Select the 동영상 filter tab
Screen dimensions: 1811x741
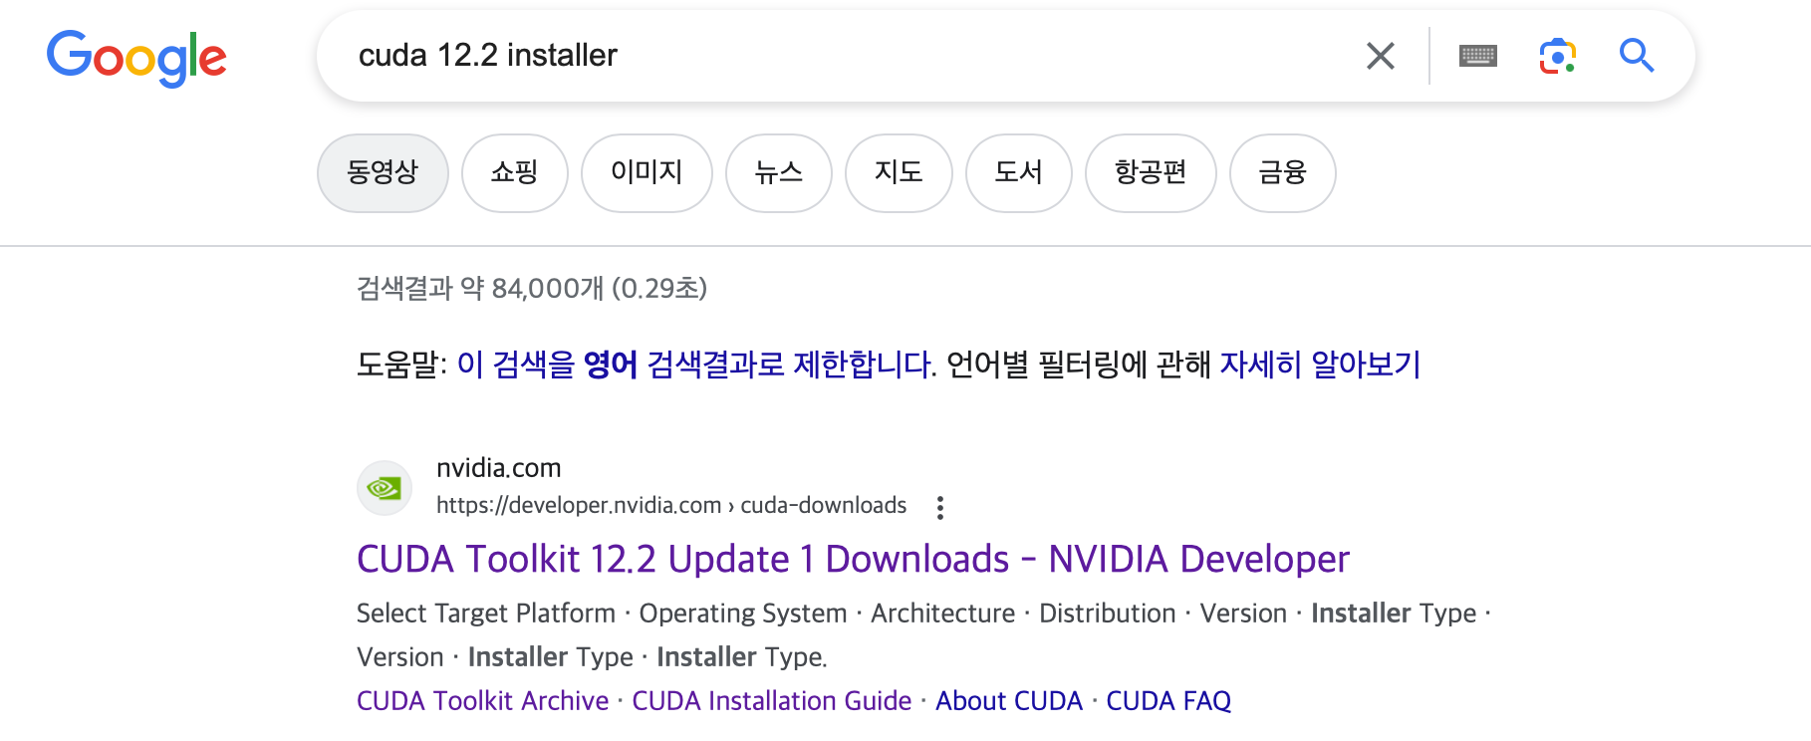click(383, 173)
